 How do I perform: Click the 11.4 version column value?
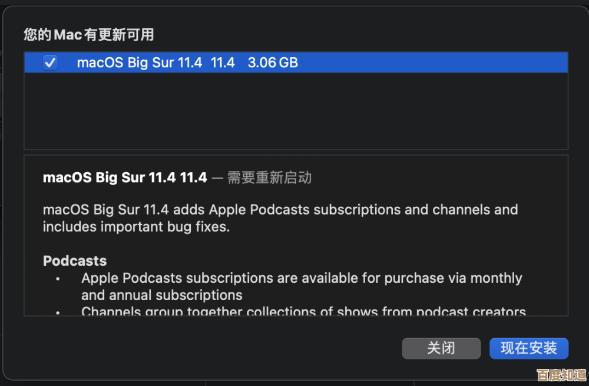pyautogui.click(x=223, y=62)
